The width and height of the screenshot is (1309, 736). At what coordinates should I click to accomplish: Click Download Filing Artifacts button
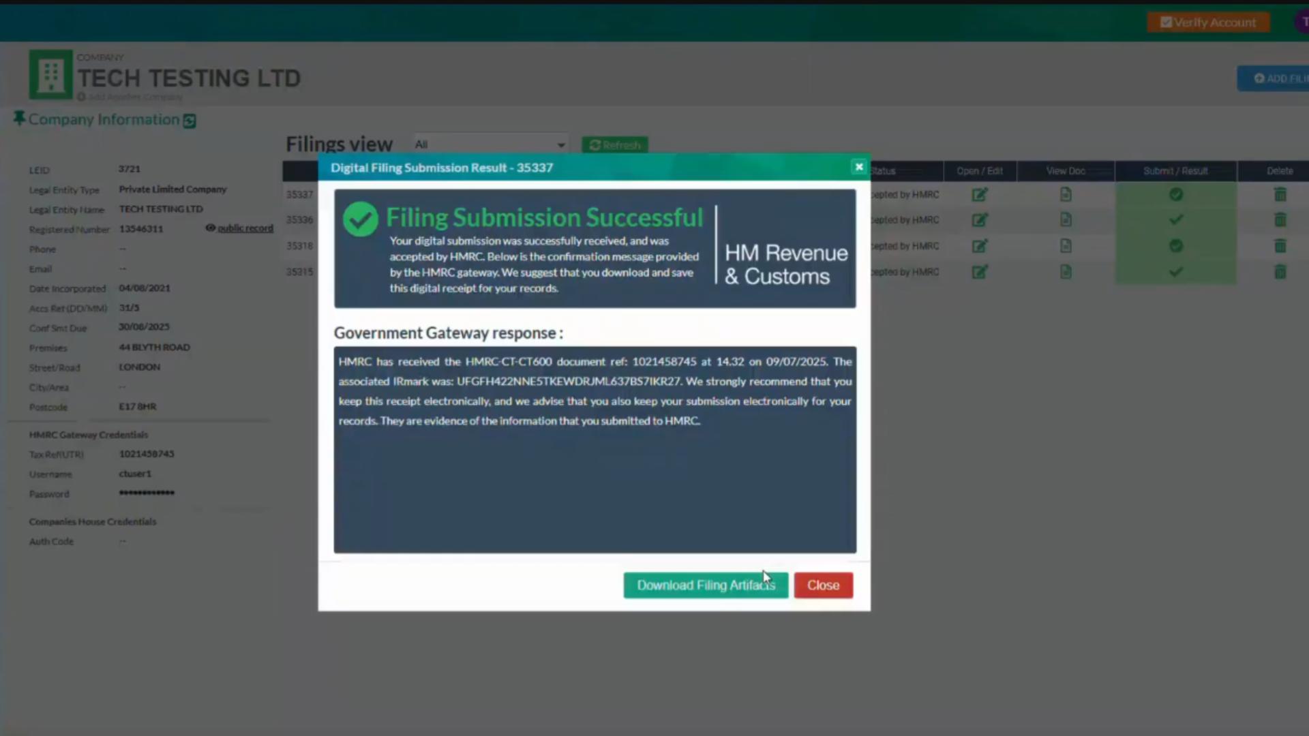coord(705,585)
